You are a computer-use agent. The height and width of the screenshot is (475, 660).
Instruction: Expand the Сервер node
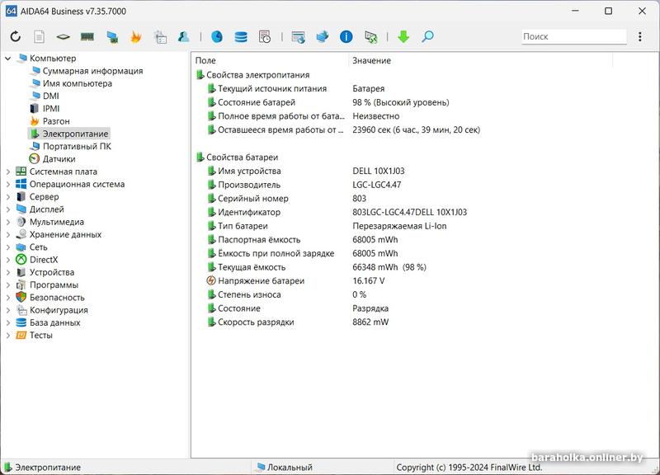[x=8, y=197]
